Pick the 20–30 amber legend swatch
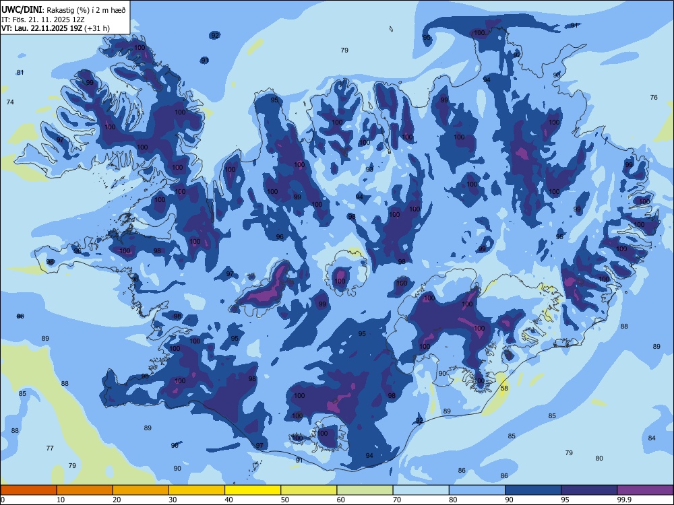The image size is (674, 505). click(141, 490)
